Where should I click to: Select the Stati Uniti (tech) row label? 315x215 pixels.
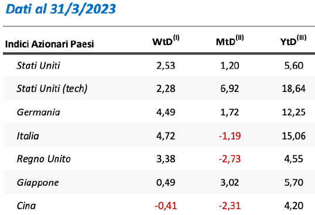point(52,88)
